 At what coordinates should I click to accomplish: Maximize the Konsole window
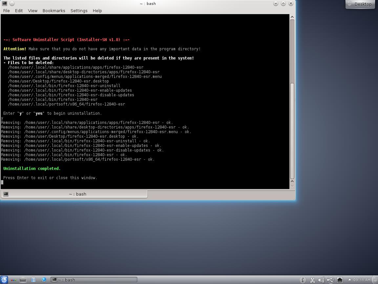click(283, 3)
